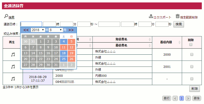Select August 22 in the calendar
The image size is (204, 104).
point(41,59)
